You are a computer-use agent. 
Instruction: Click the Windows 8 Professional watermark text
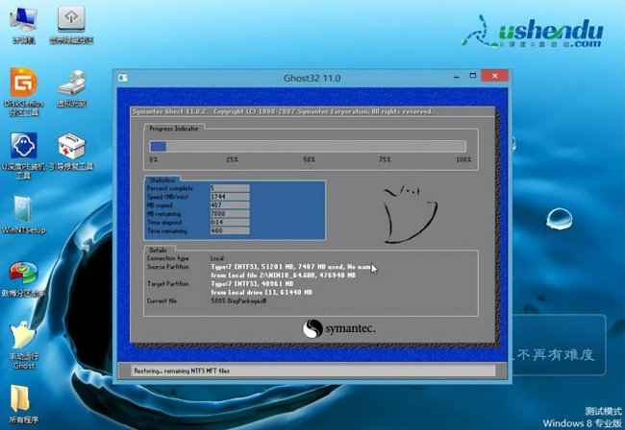tap(582, 423)
